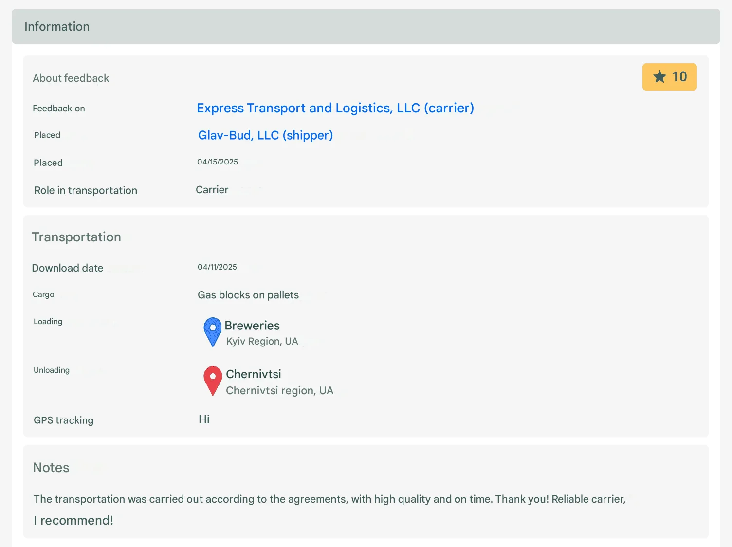
Task: Click the Gas blocks on pallets cargo value
Action: [248, 295]
